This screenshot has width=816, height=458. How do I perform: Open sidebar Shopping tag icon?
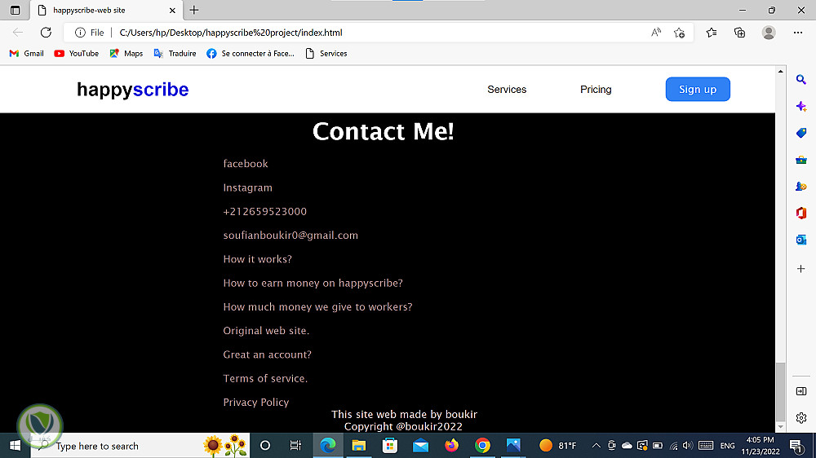click(x=801, y=133)
